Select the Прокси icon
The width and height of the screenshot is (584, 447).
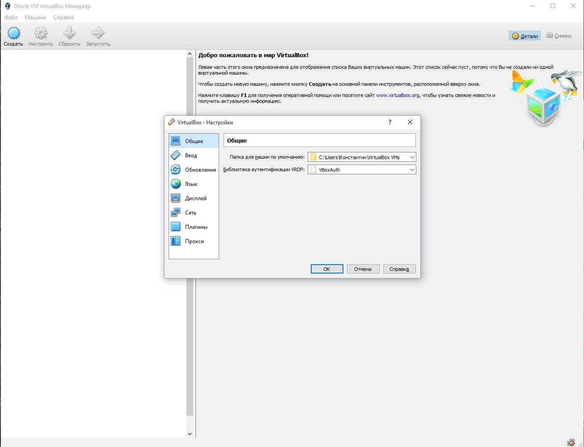click(x=176, y=241)
